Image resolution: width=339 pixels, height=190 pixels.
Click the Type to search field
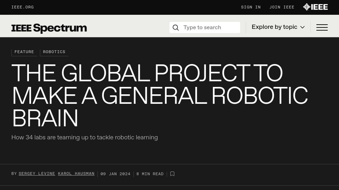[205, 27]
